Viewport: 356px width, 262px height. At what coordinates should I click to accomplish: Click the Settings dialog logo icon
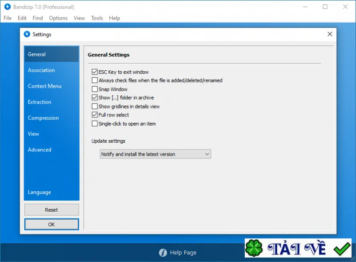(27, 34)
